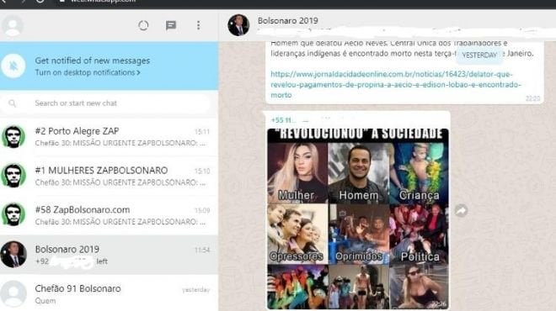Open the three-dot menu in sidebar

(199, 25)
